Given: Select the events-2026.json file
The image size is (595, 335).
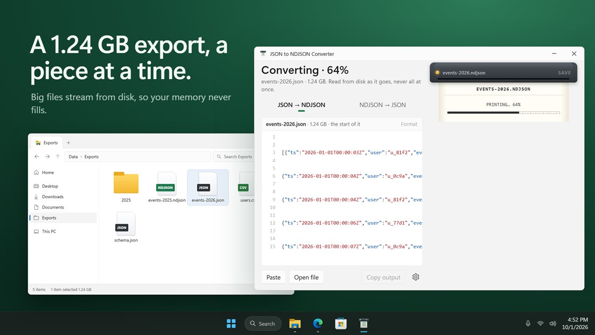Looking at the screenshot, I should [x=208, y=187].
